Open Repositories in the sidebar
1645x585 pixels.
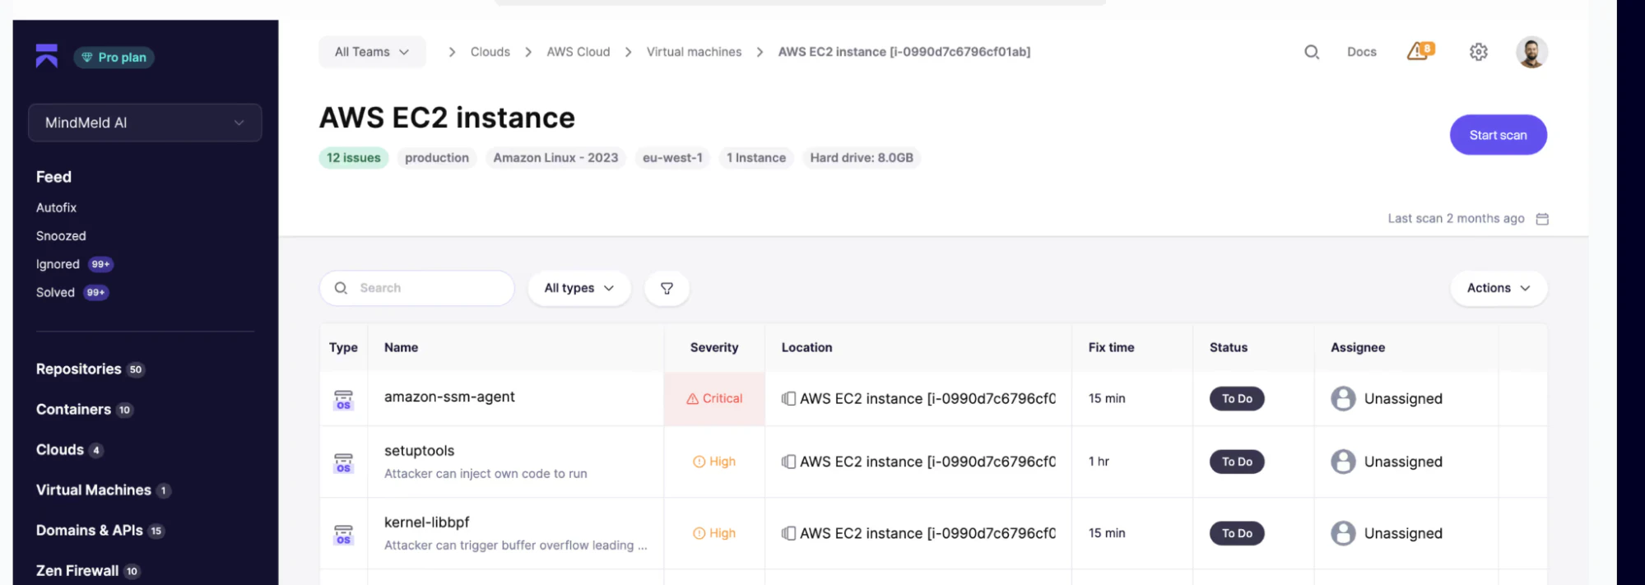pyautogui.click(x=79, y=369)
